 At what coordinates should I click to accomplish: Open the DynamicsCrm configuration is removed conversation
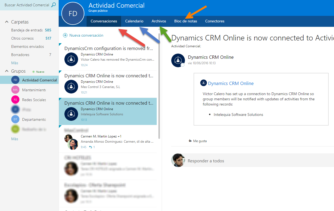(109, 49)
